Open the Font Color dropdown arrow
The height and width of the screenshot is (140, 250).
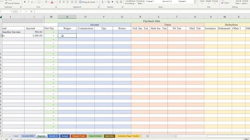55,2
